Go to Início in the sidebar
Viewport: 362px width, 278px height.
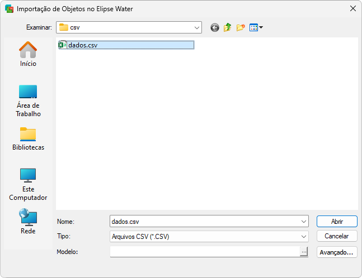tap(28, 54)
